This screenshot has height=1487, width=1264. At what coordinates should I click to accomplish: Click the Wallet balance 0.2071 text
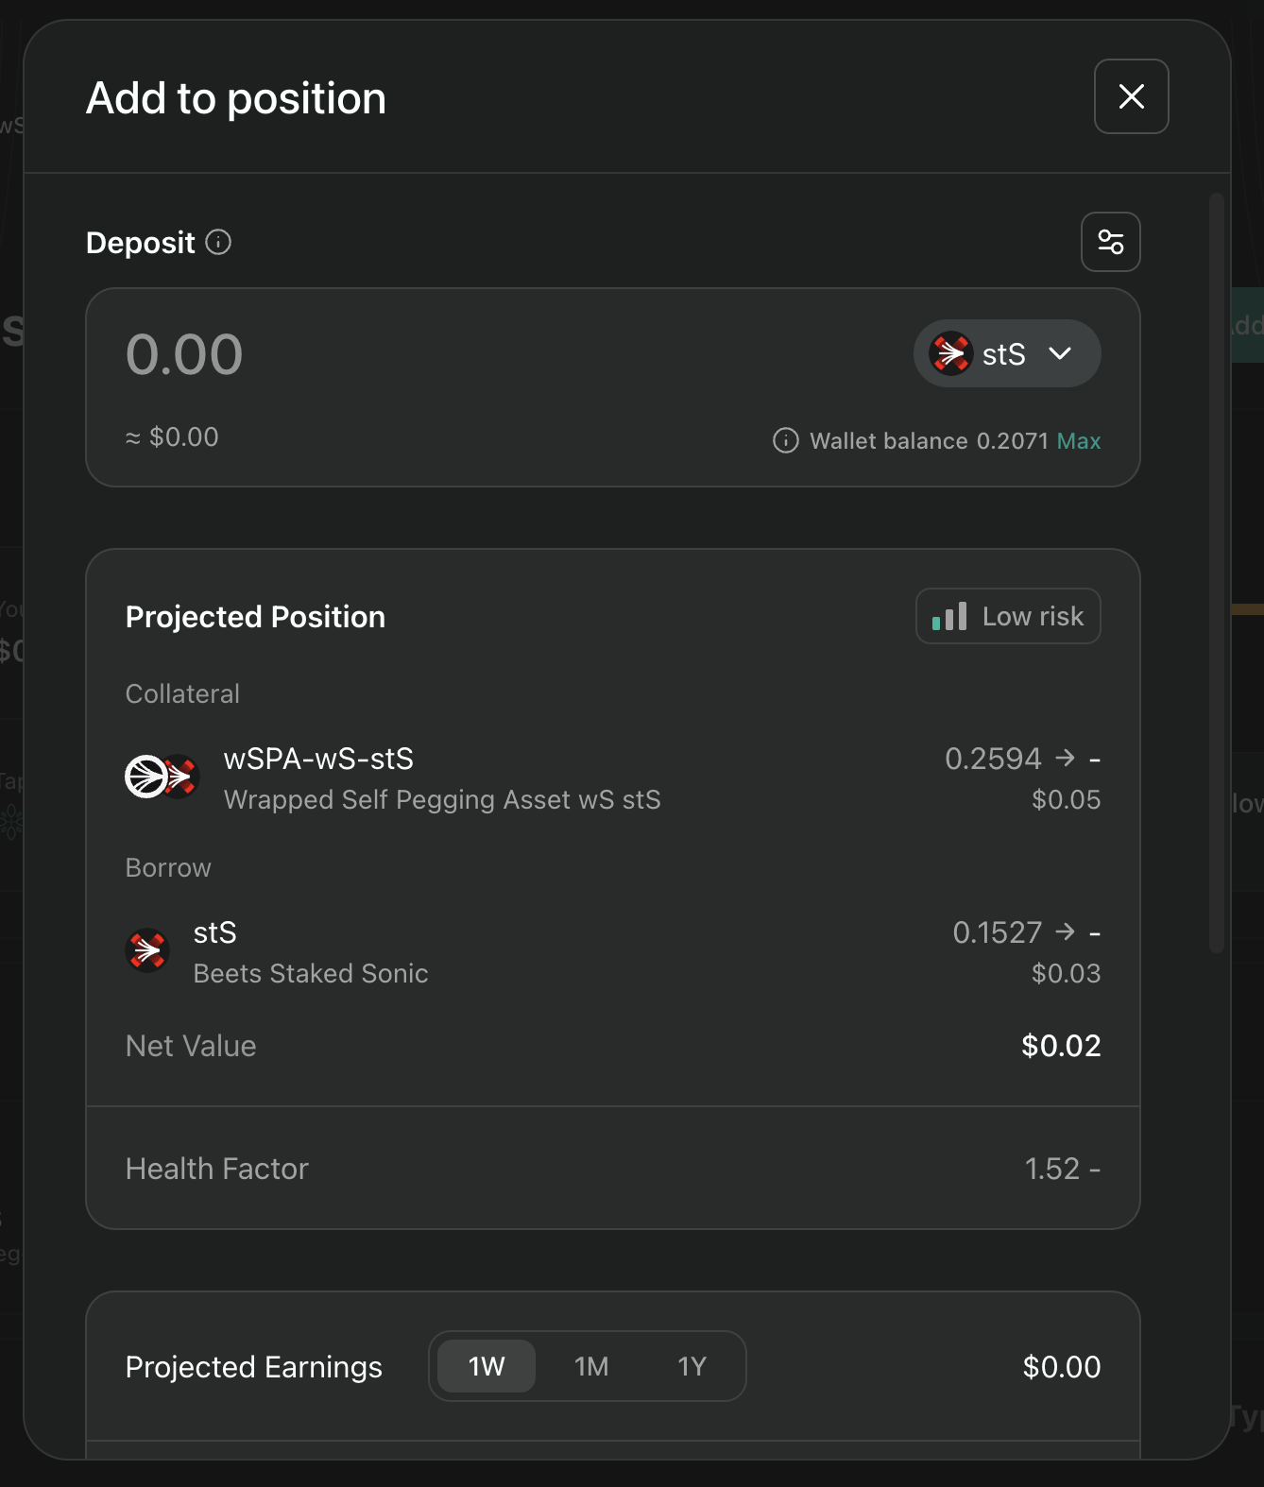pos(929,441)
